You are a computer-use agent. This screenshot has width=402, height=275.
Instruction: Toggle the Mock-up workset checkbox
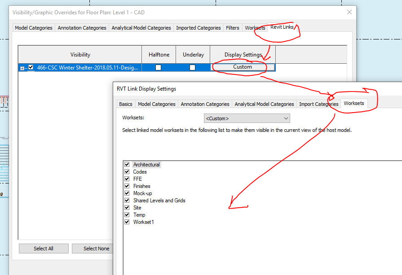click(127, 193)
